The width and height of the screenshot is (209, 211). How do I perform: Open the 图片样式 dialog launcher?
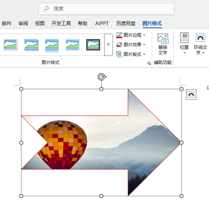[149, 63]
